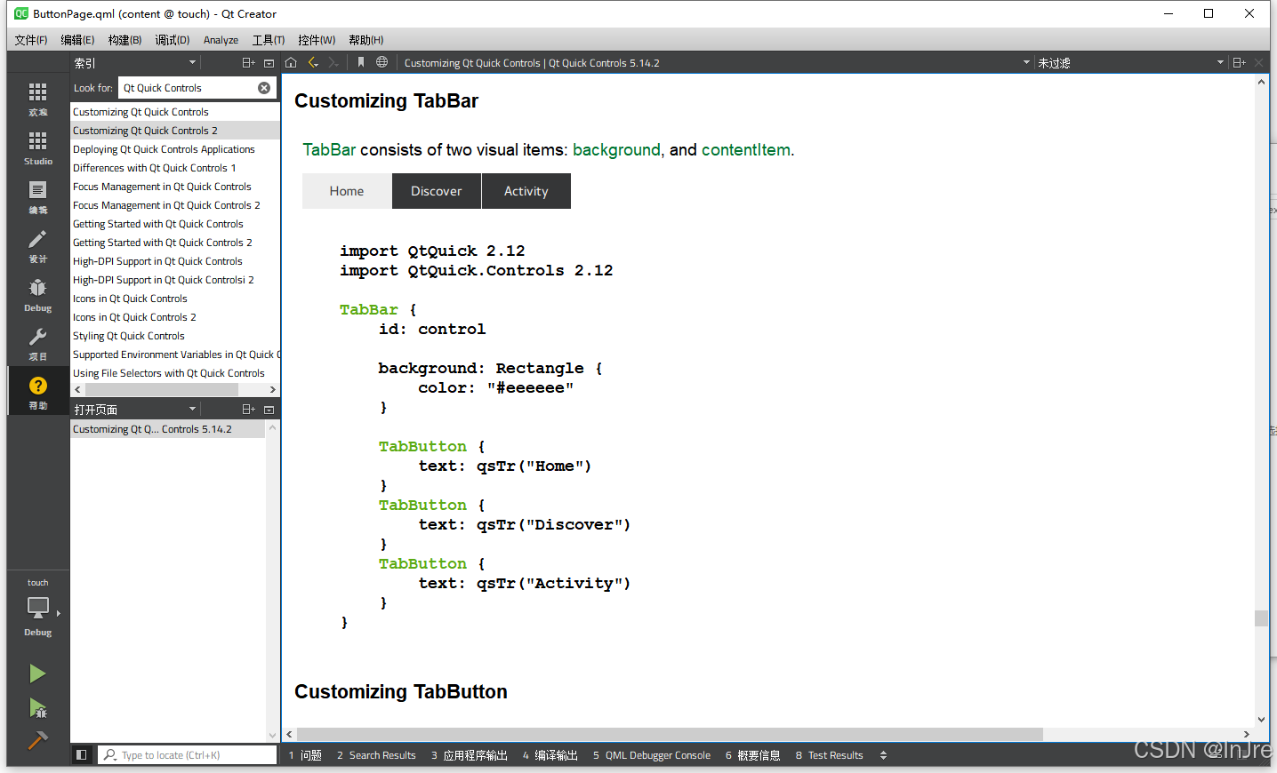Select the Help mode question icon
1277x773 pixels.
(37, 392)
